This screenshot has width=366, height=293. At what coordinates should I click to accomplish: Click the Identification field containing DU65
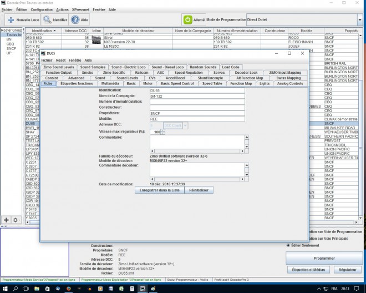coord(197,90)
